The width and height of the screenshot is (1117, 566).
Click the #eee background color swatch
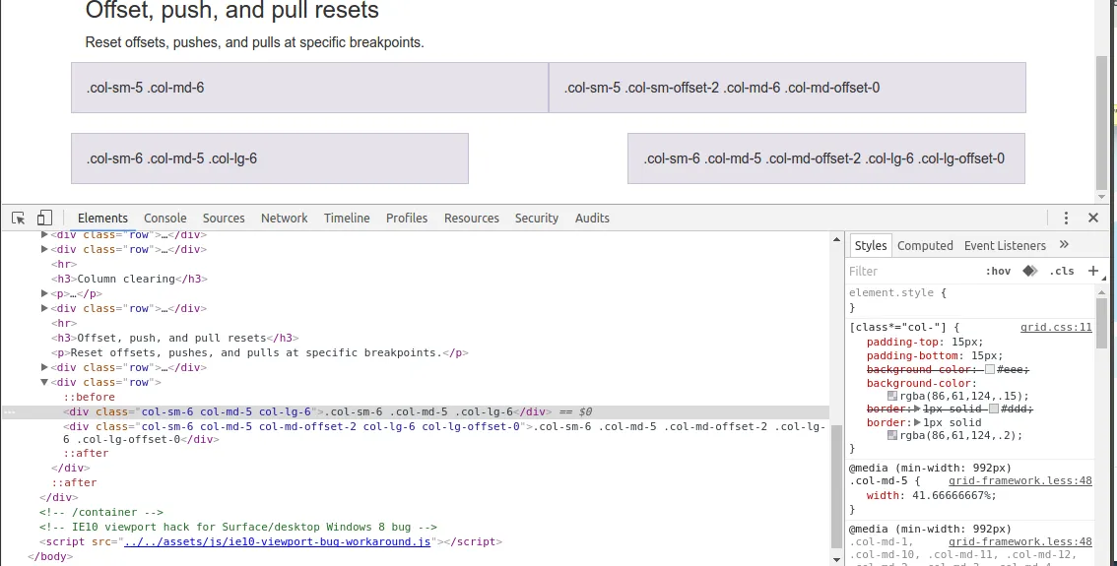point(990,369)
